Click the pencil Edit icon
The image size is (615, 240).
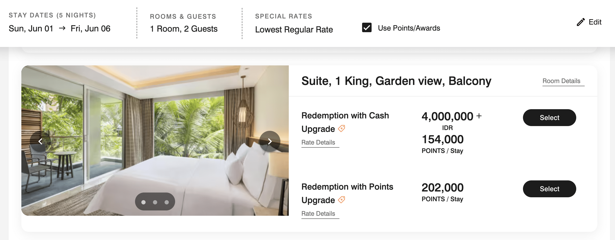580,22
